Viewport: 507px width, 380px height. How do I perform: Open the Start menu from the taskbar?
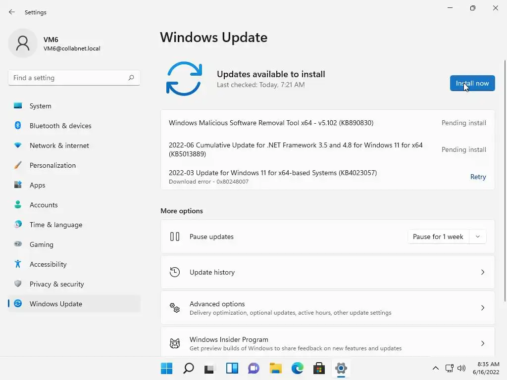coord(166,368)
